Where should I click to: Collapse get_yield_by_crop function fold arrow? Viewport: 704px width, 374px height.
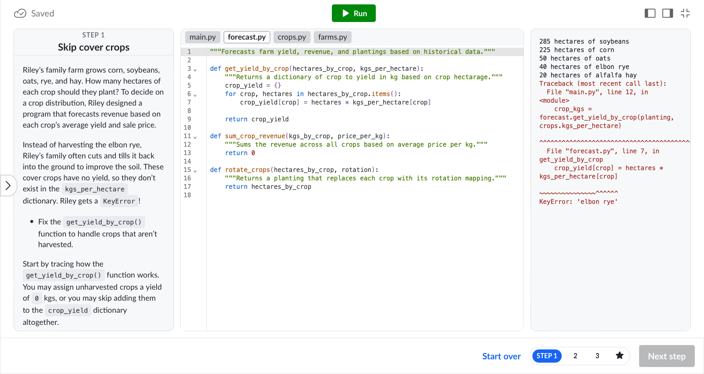pos(195,70)
